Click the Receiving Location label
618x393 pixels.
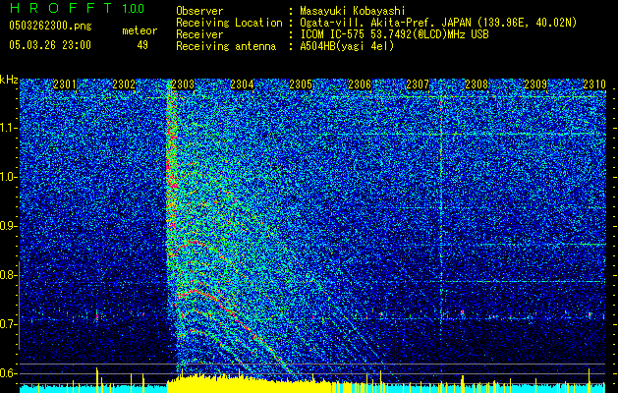pos(229,24)
